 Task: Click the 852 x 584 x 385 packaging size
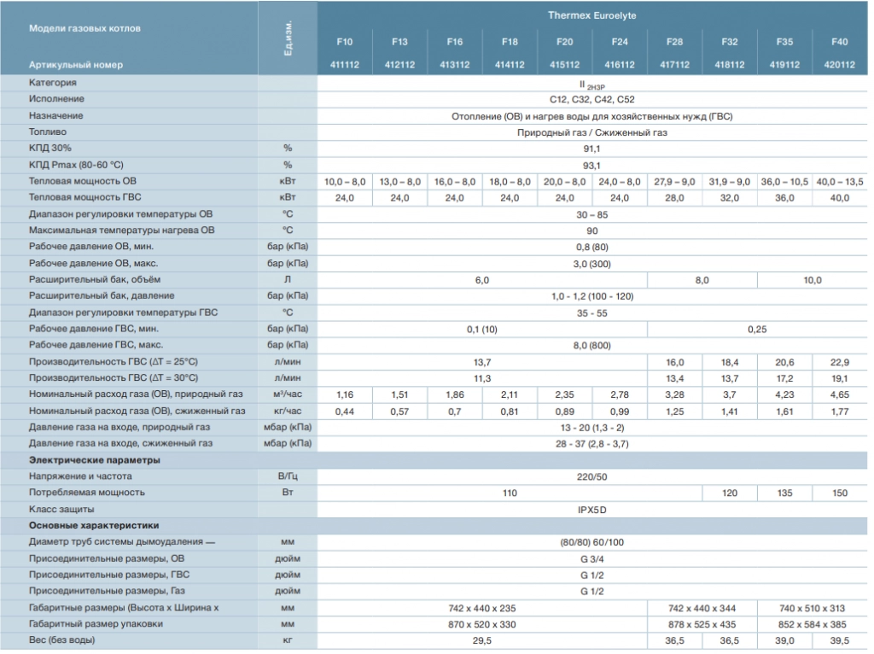coord(813,623)
